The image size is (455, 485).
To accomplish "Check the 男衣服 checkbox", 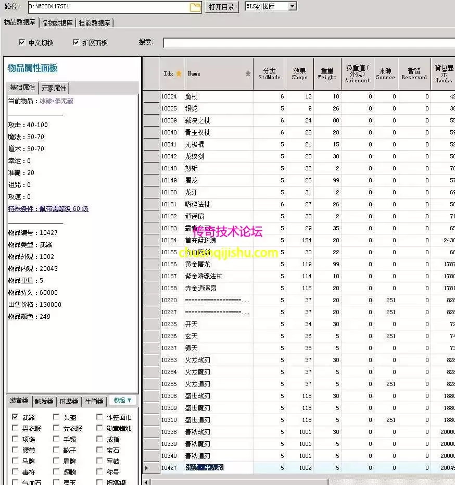I will pyautogui.click(x=15, y=428).
